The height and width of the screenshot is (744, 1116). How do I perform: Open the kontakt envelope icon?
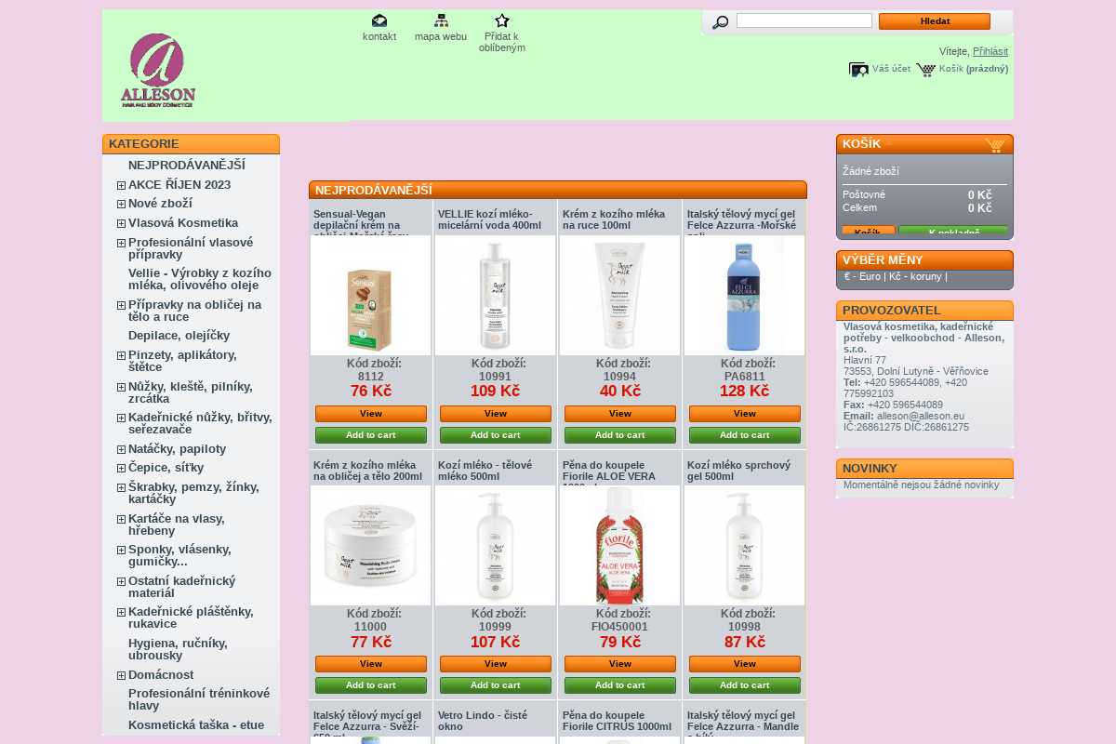click(379, 20)
